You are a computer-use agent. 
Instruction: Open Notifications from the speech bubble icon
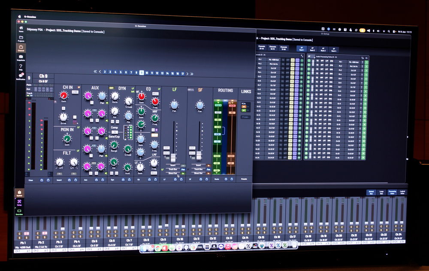tap(21, 76)
